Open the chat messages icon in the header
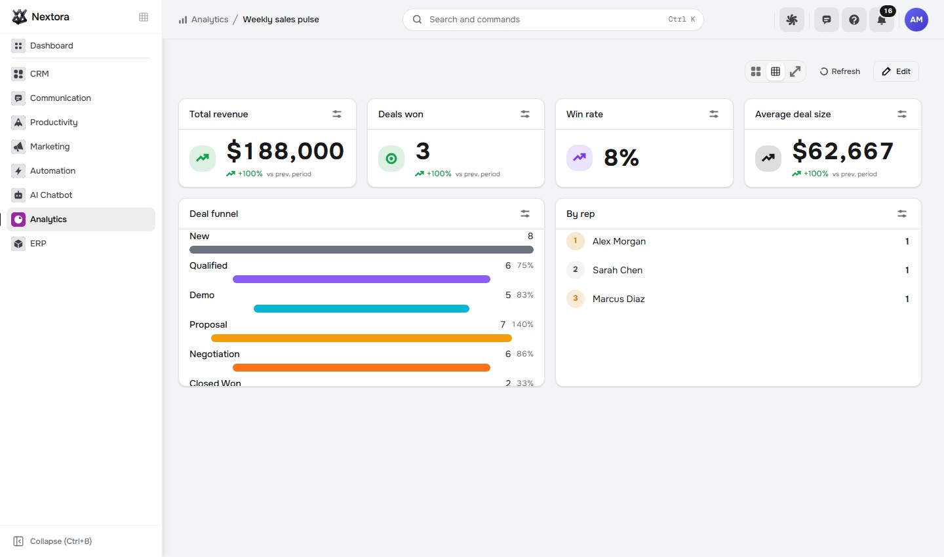Viewport: 944px width, 557px height. 827,20
